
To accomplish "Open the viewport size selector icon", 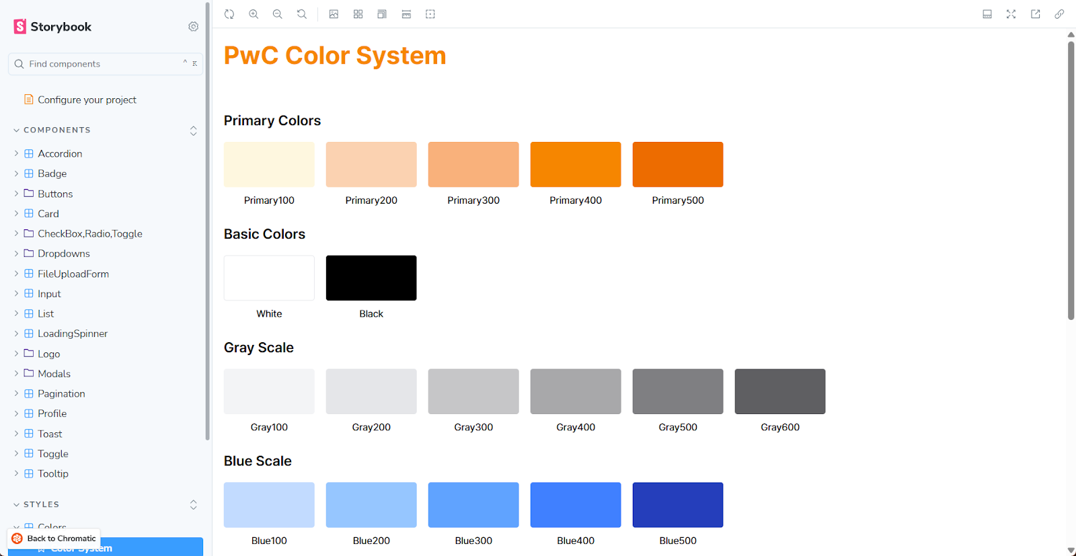I will click(x=382, y=14).
